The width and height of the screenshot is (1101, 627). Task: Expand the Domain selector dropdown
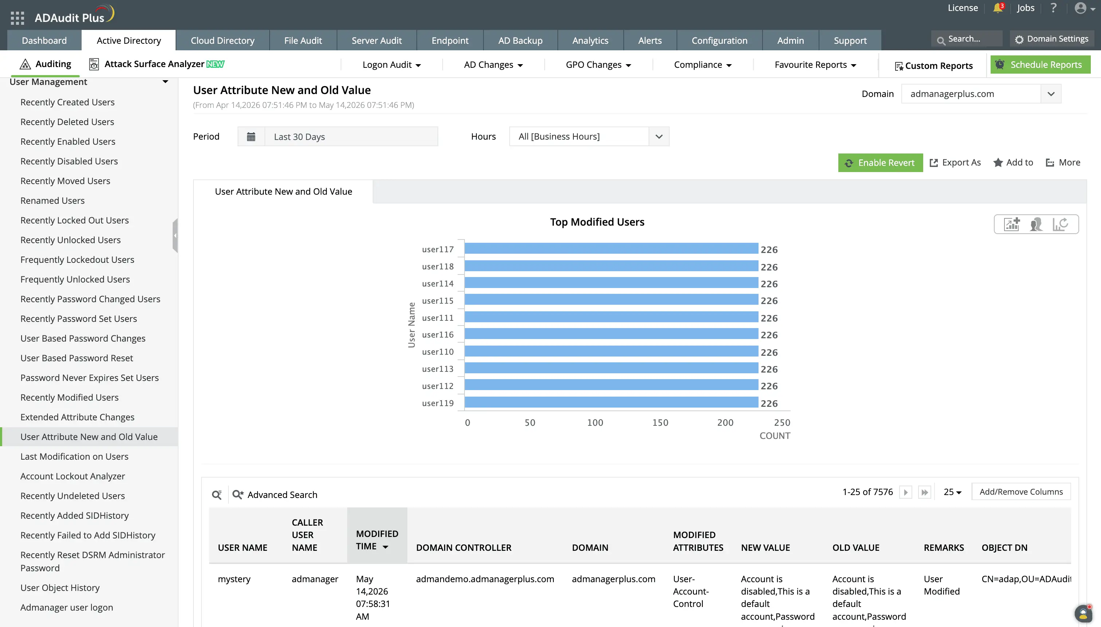point(1051,94)
